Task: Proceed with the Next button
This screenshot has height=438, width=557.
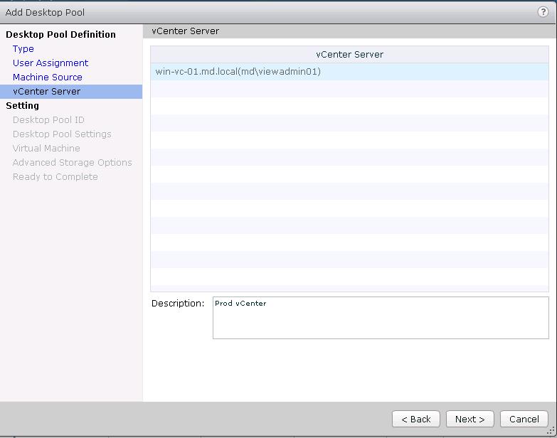Action: pos(470,419)
